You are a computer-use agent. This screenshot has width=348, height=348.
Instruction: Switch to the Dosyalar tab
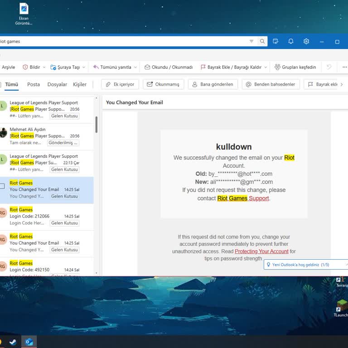tap(57, 84)
